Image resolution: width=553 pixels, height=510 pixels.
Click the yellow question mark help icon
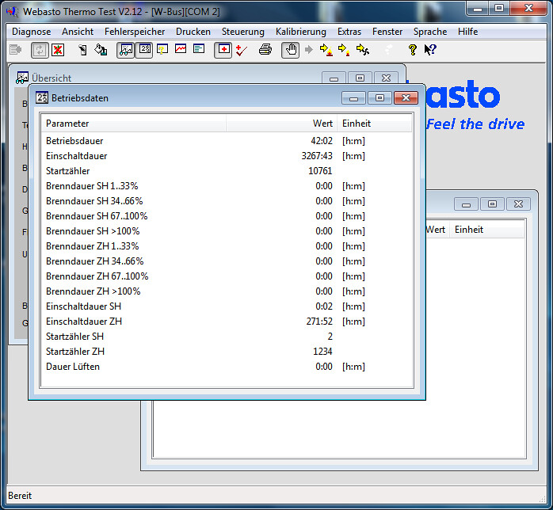[412, 50]
